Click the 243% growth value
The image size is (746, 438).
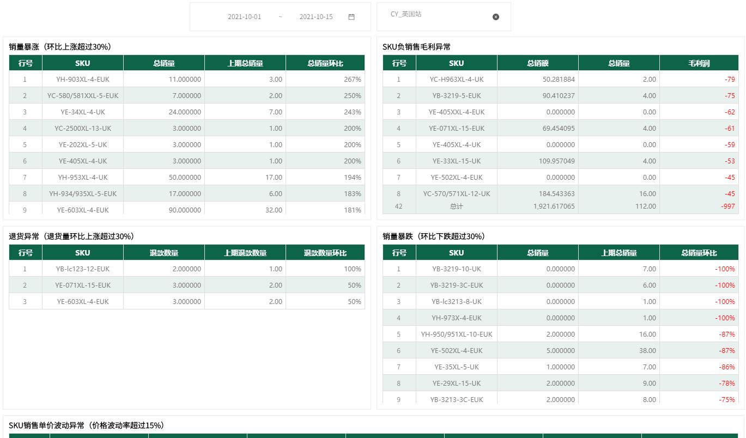pyautogui.click(x=353, y=112)
